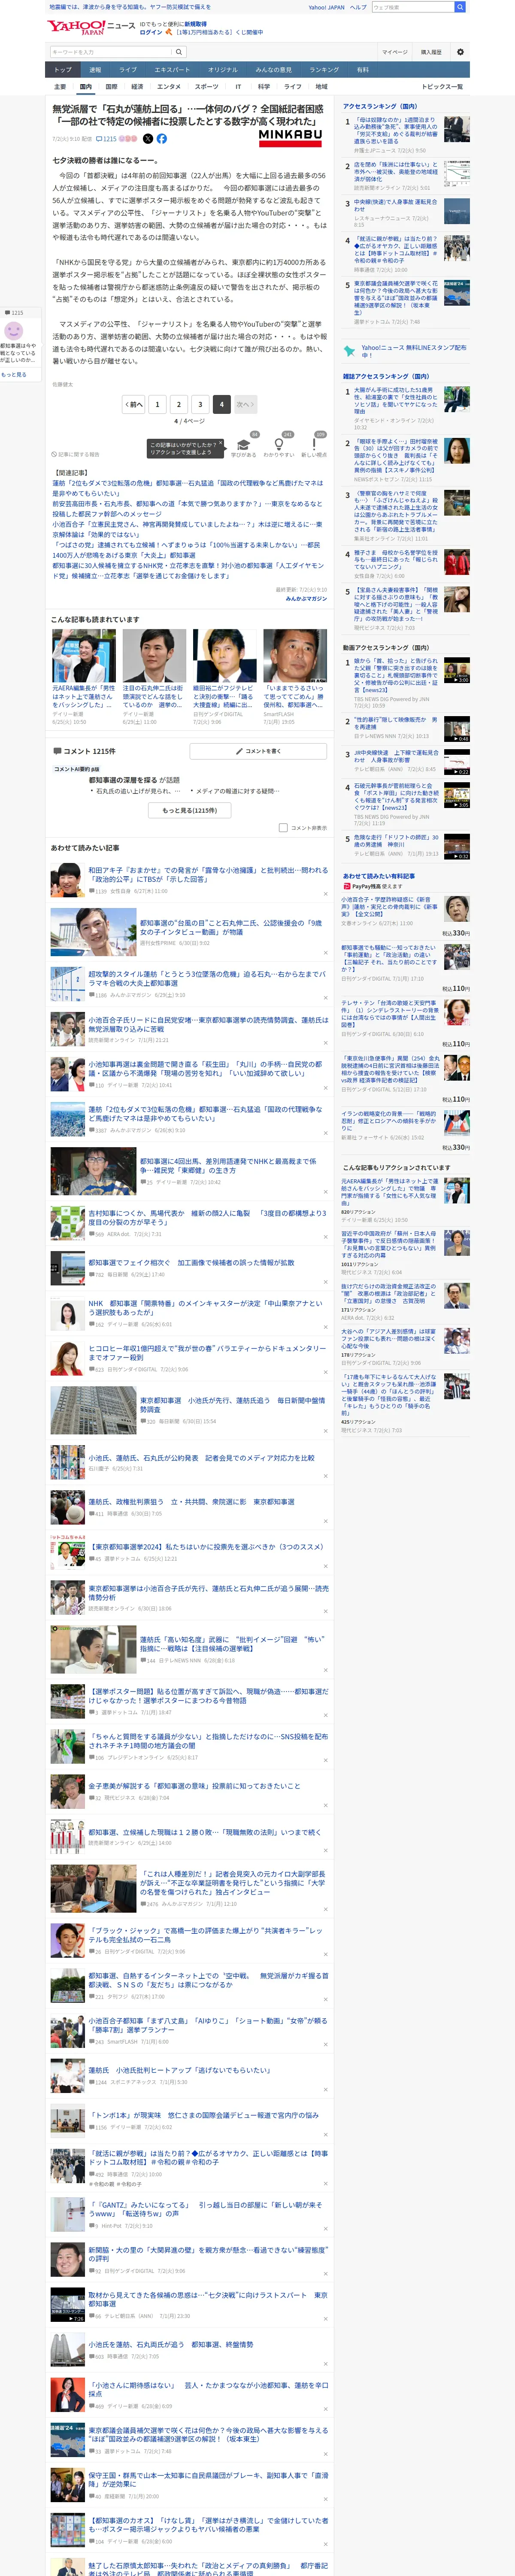Screen dimensions: 515x2576
Task: Open 経済 category
Action: tap(137, 87)
